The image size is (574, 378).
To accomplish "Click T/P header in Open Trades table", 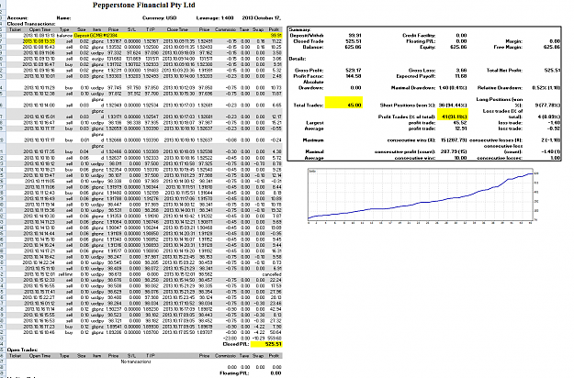I will (x=151, y=356).
